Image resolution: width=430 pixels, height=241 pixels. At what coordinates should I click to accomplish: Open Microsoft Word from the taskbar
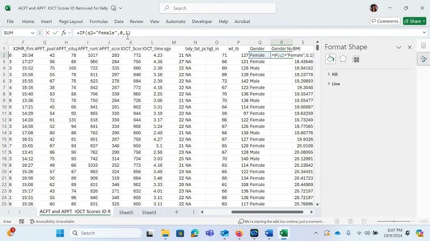point(269,233)
